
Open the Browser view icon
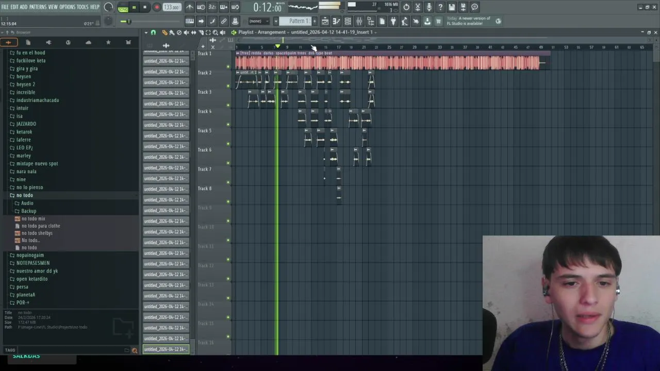coord(371,21)
